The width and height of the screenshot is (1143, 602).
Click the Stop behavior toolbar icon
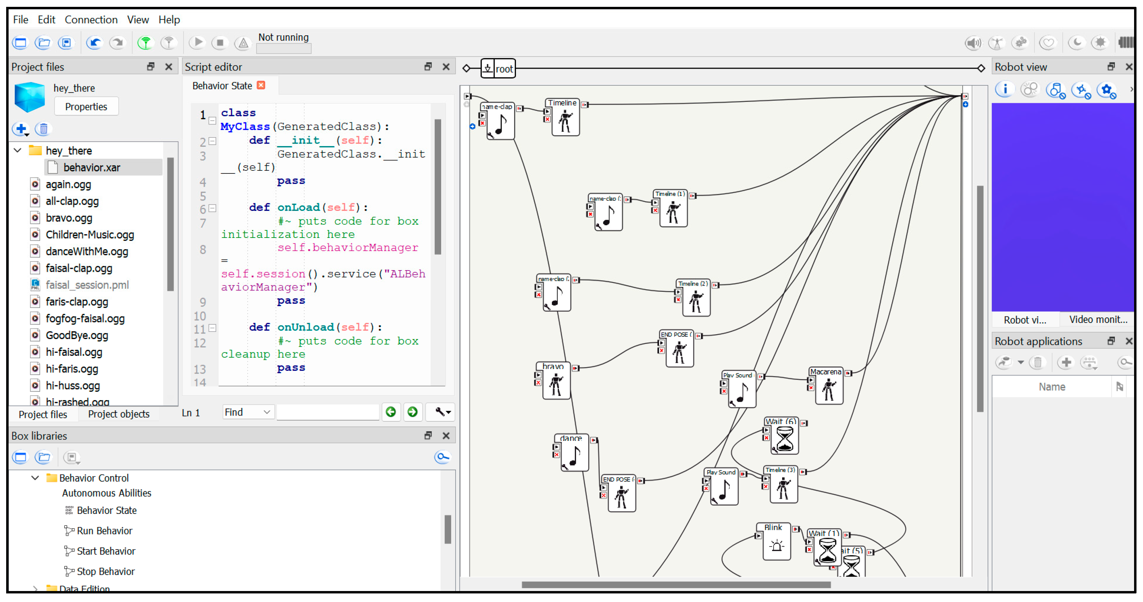point(220,43)
